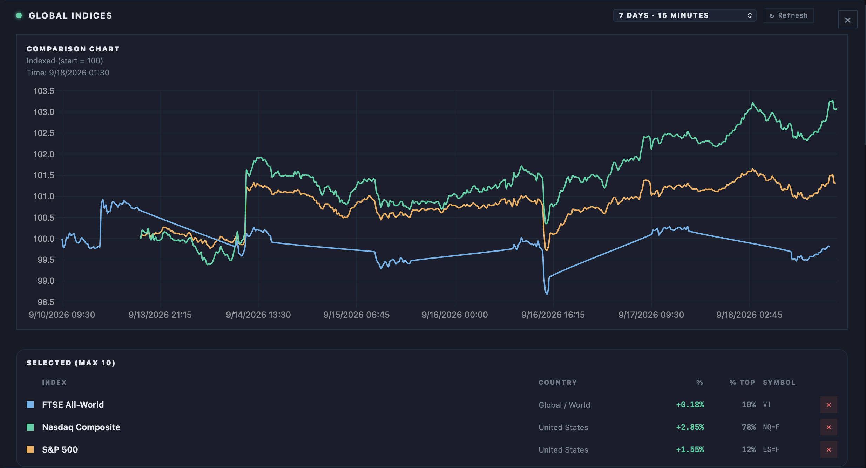
Task: Select the S&P 500 index name
Action: click(x=60, y=450)
